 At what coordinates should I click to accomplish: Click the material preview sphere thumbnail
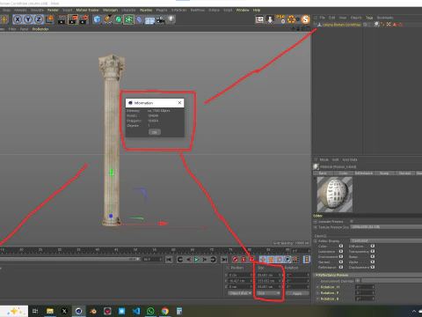[x=334, y=194]
